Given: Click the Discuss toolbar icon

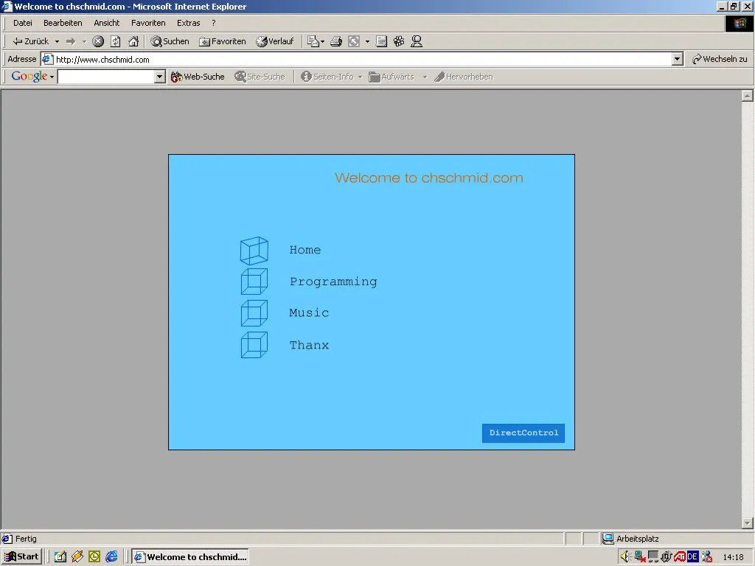Looking at the screenshot, I should click(381, 41).
